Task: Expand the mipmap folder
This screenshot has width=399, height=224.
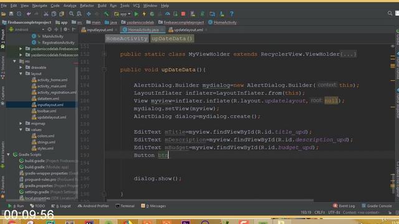Action: [21, 123]
